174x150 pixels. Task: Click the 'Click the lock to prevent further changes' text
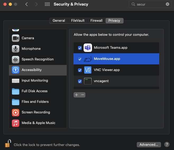[x=47, y=145]
